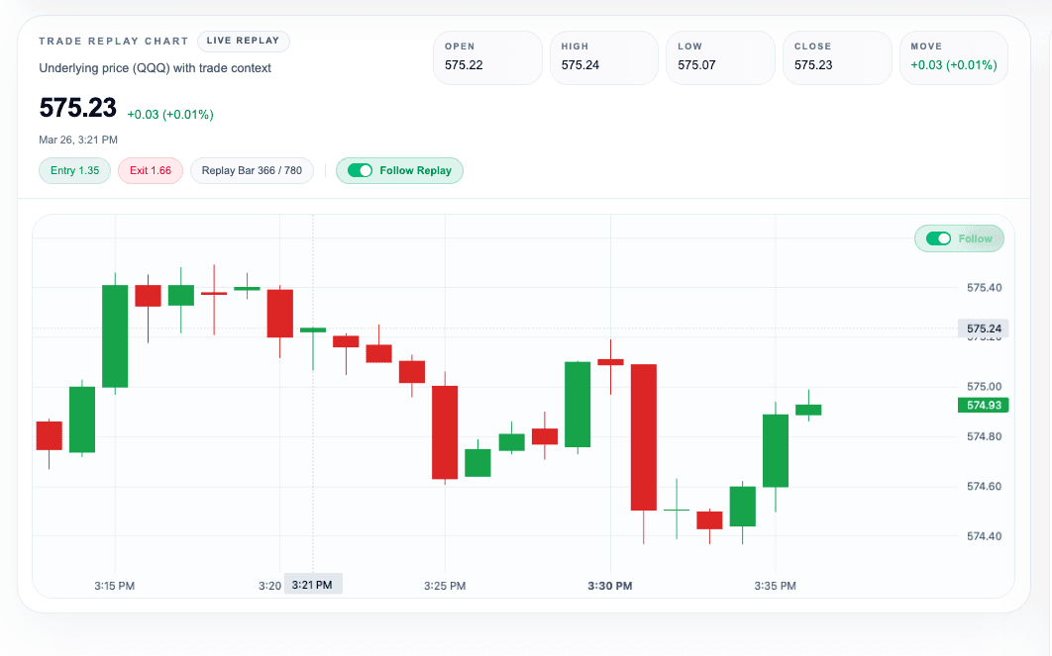
Task: Click the Exit 1.66 pill
Action: pos(151,170)
